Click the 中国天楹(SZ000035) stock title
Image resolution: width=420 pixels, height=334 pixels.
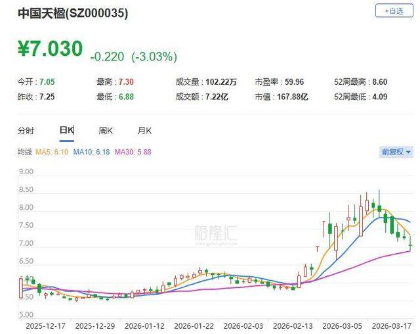pos(73,13)
